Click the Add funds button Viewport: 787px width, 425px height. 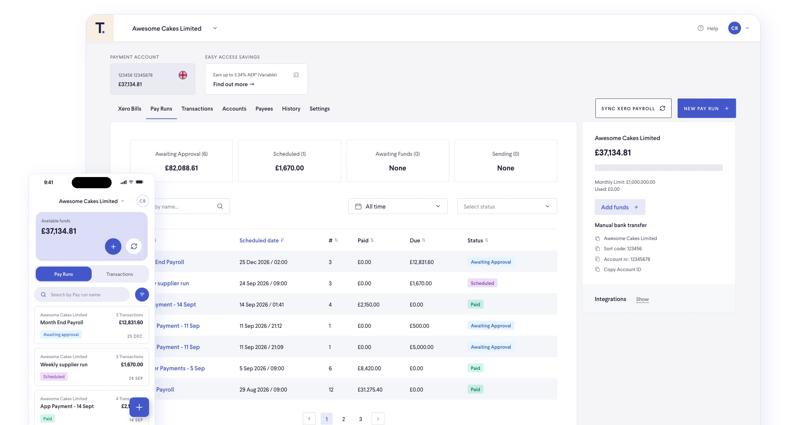coord(620,207)
